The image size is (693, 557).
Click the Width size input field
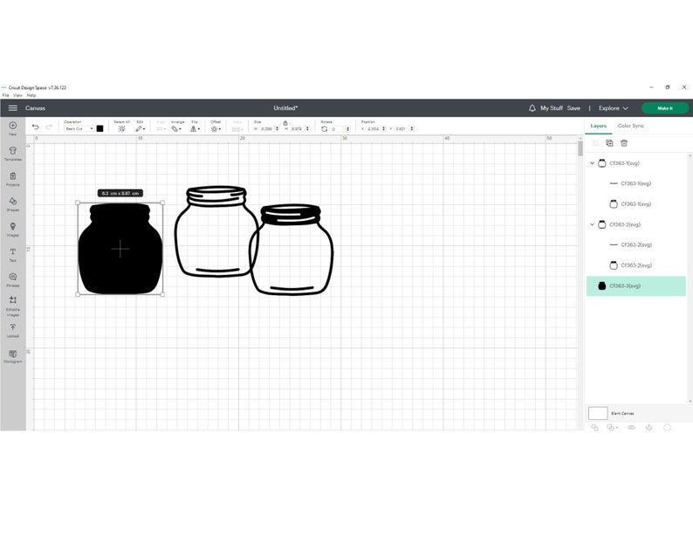266,128
